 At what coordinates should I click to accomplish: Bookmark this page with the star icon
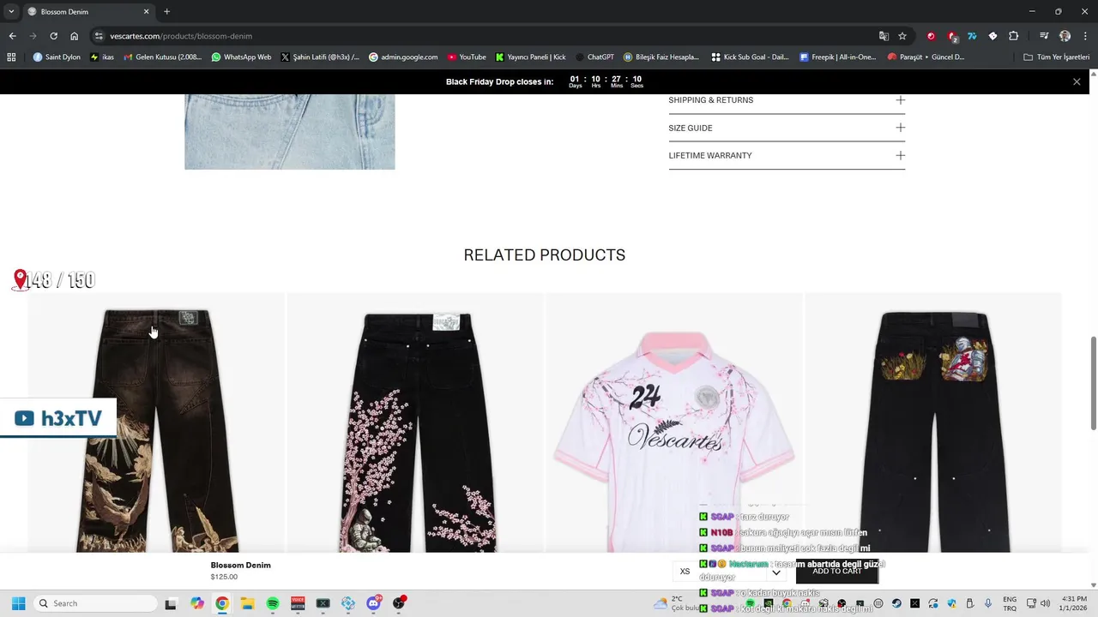[x=902, y=36]
